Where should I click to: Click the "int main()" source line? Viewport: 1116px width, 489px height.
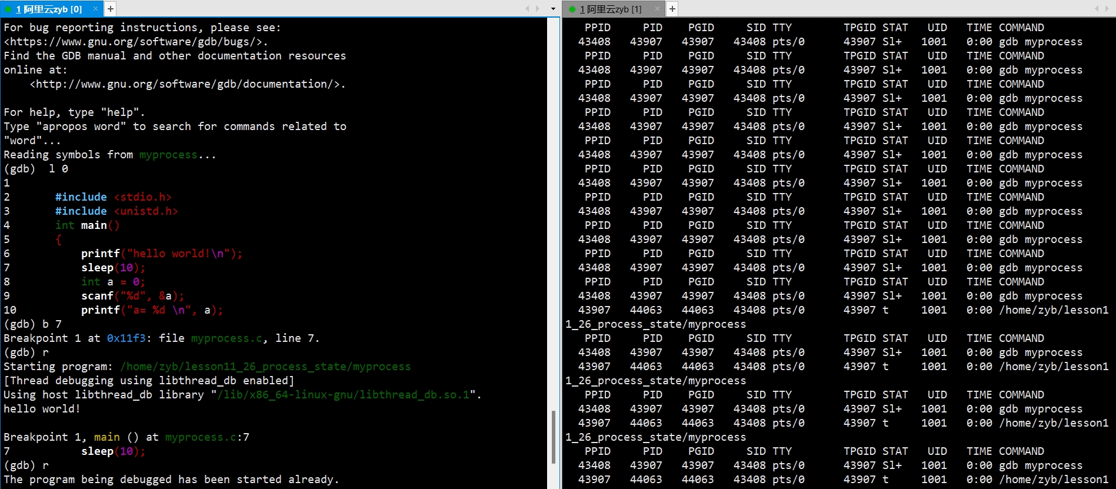(x=88, y=225)
